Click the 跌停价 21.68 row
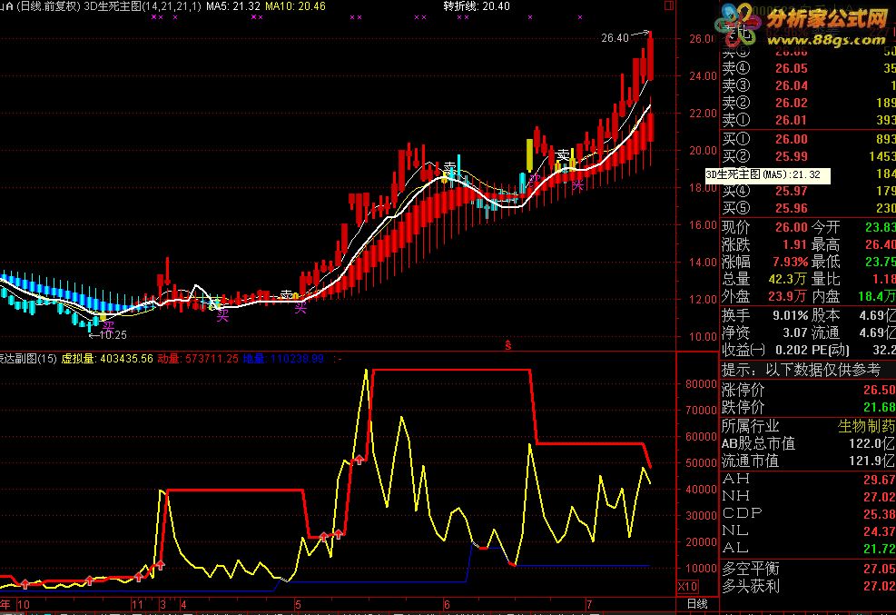The image size is (896, 615). [807, 407]
